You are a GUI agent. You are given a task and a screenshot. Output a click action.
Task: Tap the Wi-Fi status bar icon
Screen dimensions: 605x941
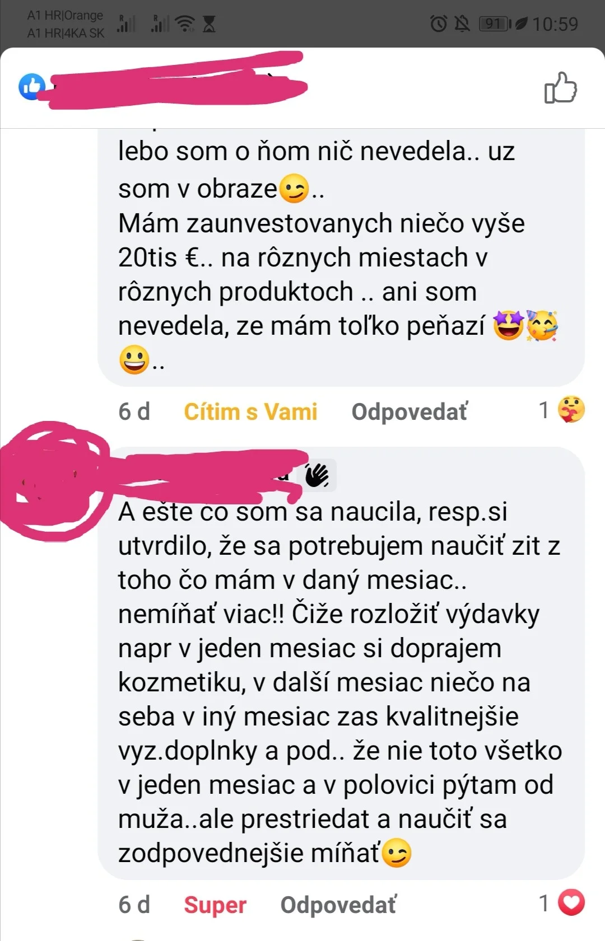[185, 24]
